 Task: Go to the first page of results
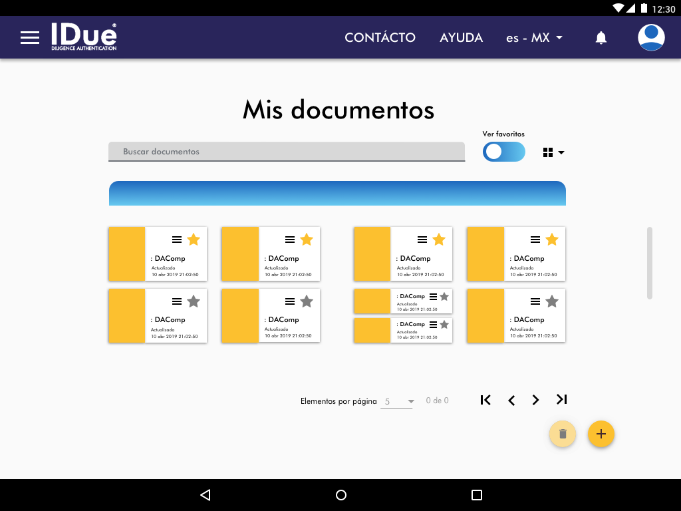[x=485, y=400]
